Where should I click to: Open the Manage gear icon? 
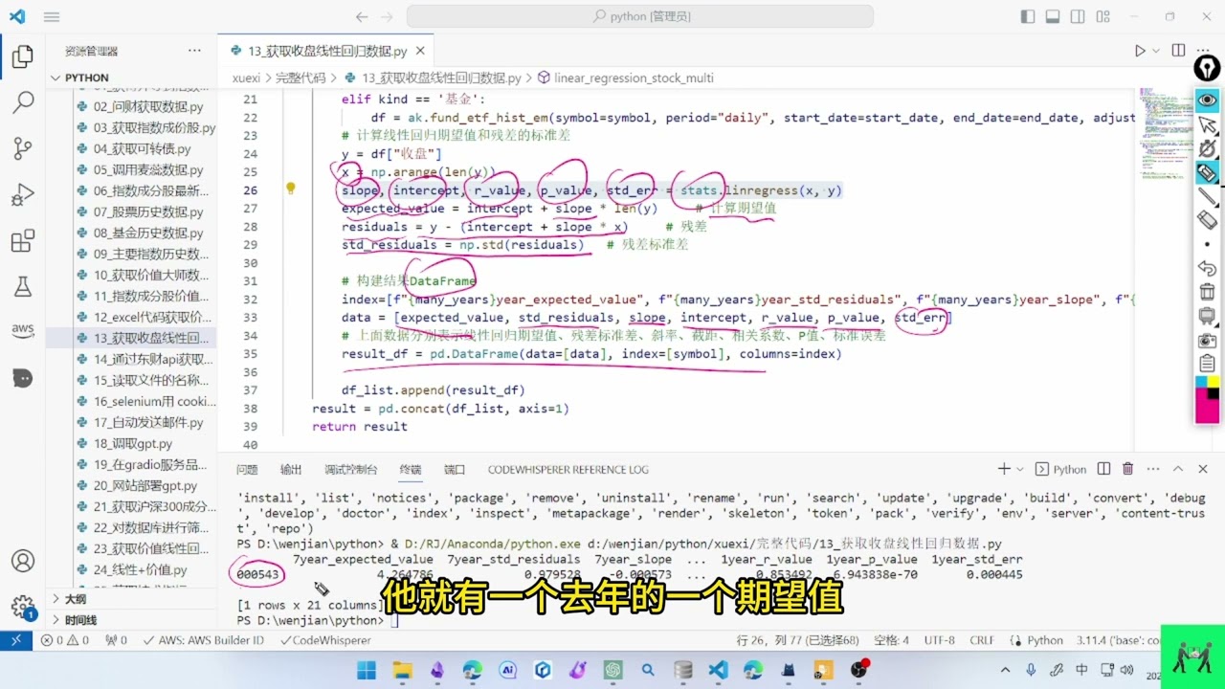pos(23,607)
